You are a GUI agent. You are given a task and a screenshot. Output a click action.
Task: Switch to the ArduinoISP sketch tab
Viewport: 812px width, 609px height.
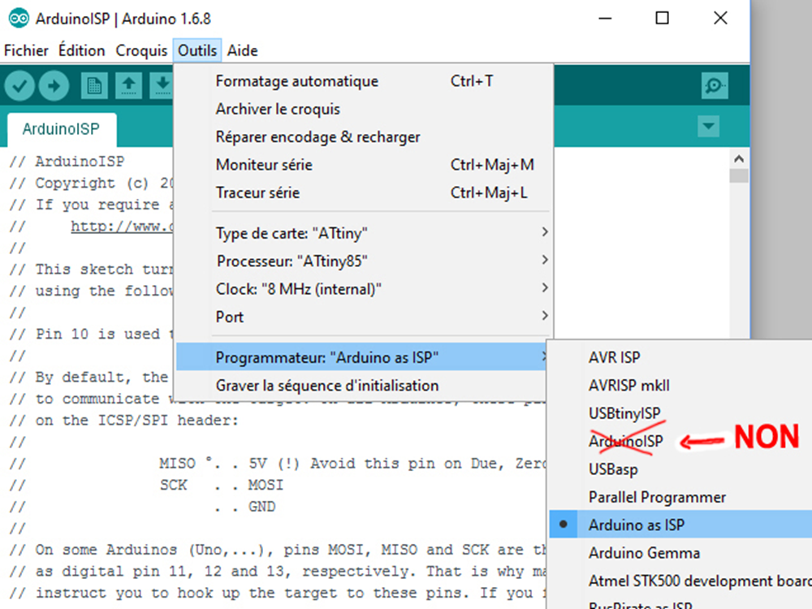61,129
